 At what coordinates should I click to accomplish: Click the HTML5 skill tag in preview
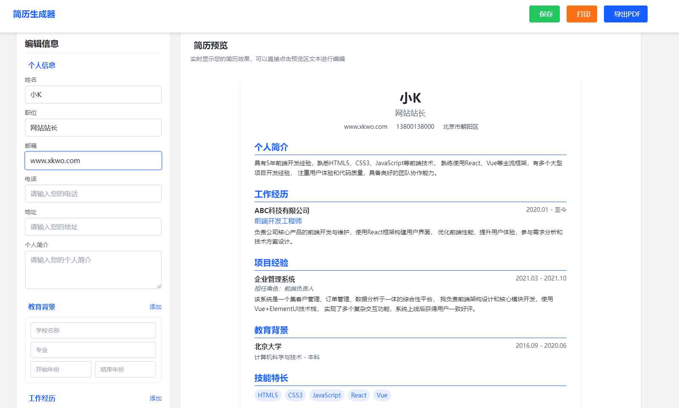268,395
